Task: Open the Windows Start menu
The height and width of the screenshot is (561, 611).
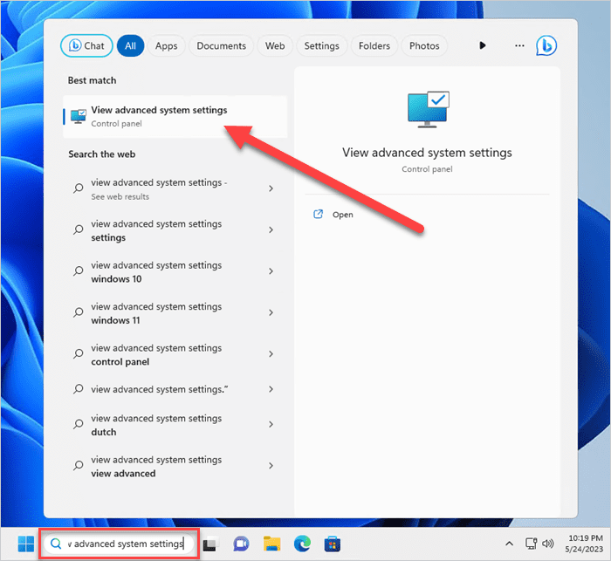Action: point(25,544)
